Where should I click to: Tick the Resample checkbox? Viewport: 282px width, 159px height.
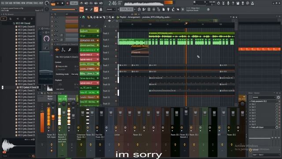tap(56, 69)
